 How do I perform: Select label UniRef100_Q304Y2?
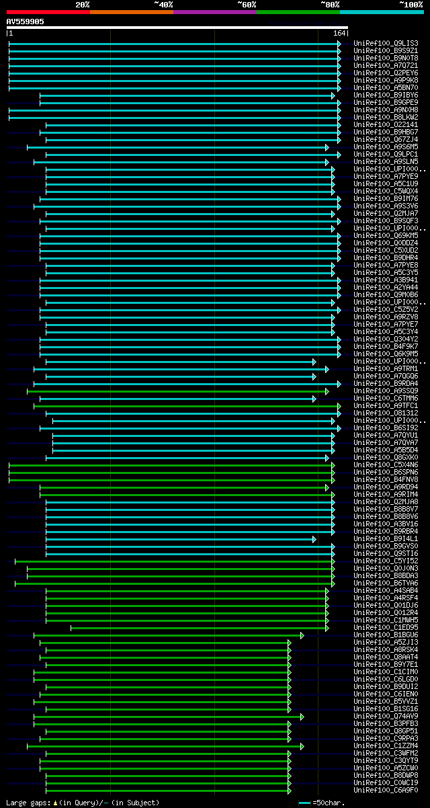click(x=386, y=339)
